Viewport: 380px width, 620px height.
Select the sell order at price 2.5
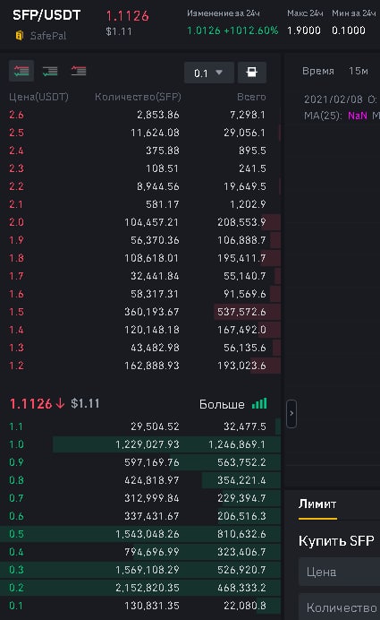click(x=140, y=133)
